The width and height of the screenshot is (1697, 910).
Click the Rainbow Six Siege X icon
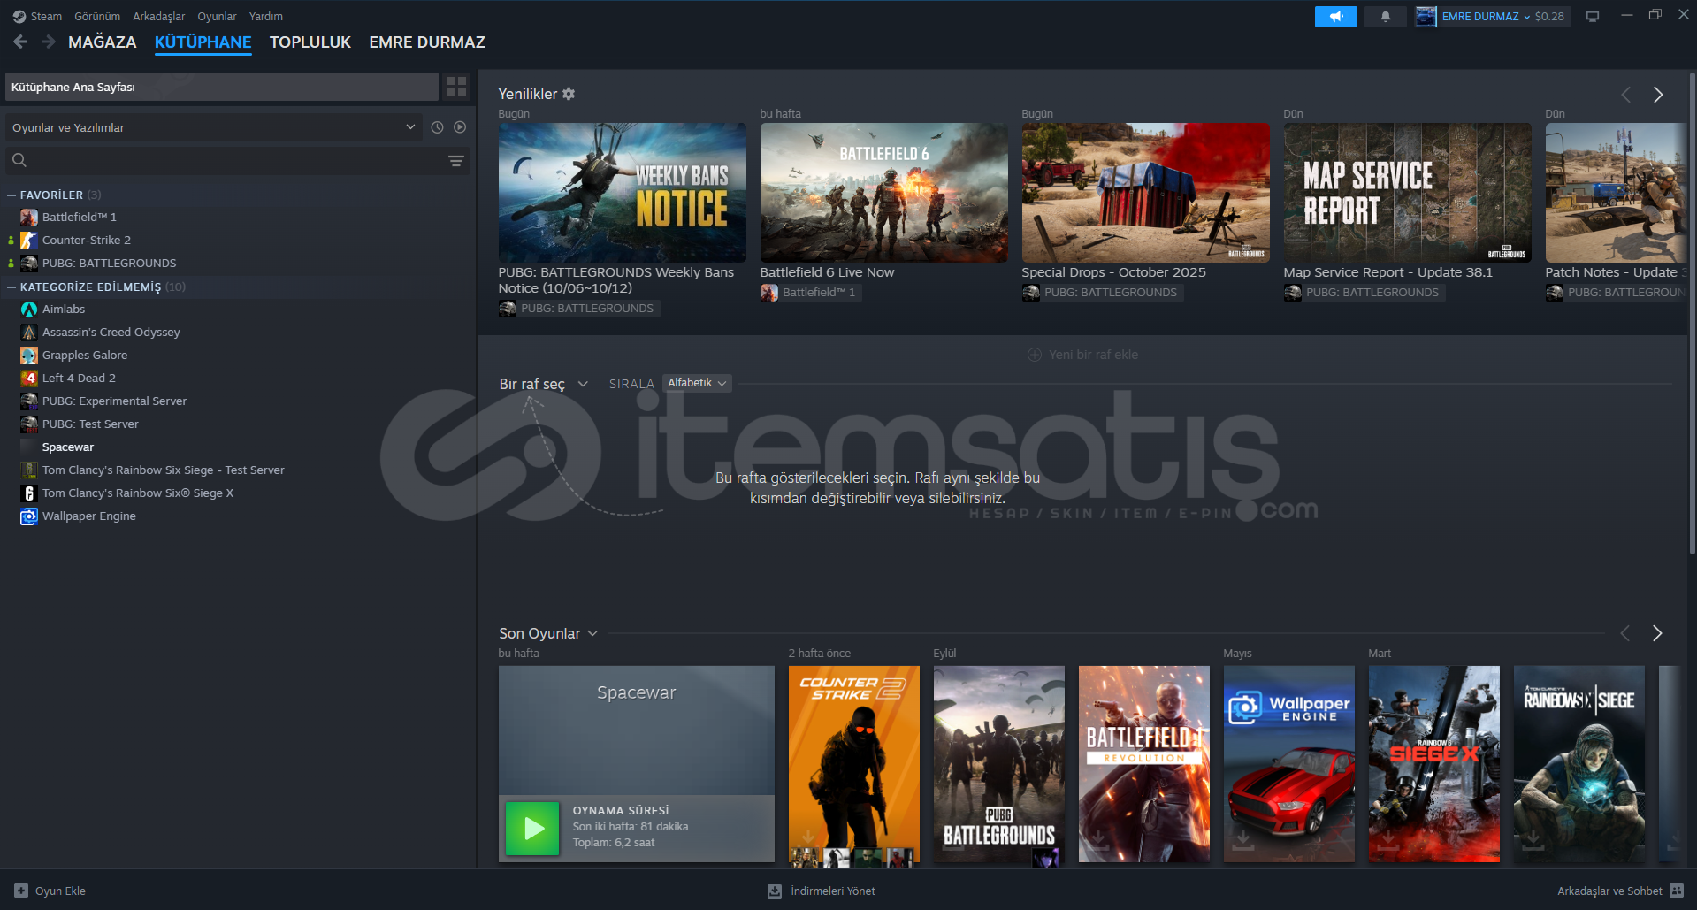[x=29, y=493]
